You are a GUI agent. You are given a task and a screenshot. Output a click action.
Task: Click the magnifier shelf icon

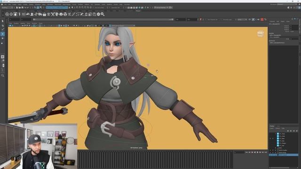click(x=103, y=14)
